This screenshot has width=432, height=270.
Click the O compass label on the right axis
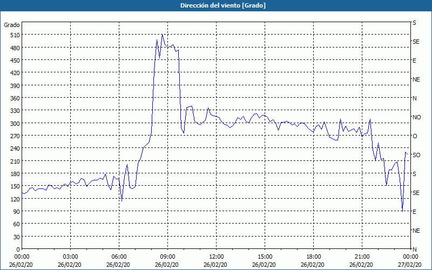(x=415, y=136)
